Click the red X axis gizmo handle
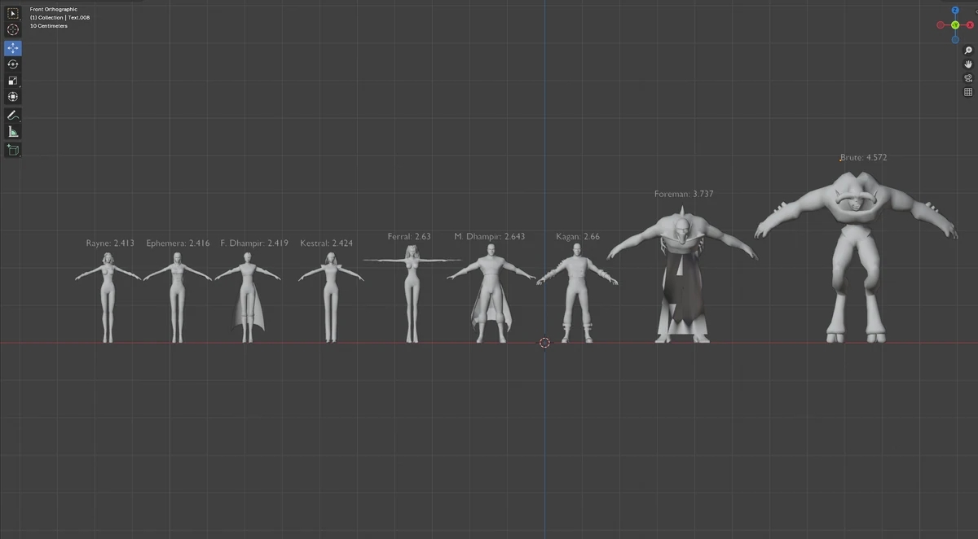 click(970, 25)
